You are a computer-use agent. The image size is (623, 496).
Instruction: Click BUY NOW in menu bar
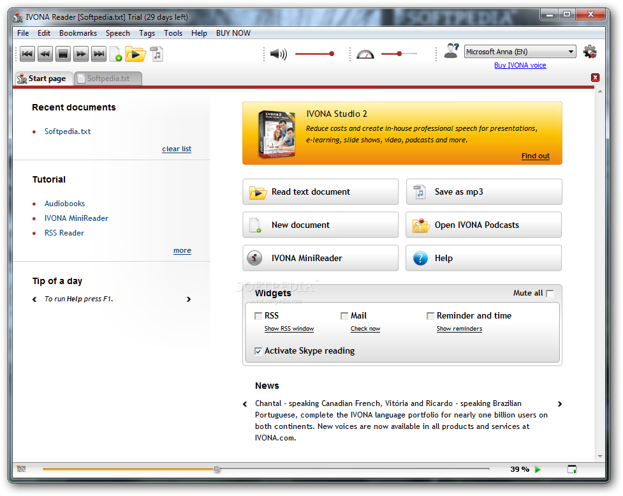[x=233, y=33]
